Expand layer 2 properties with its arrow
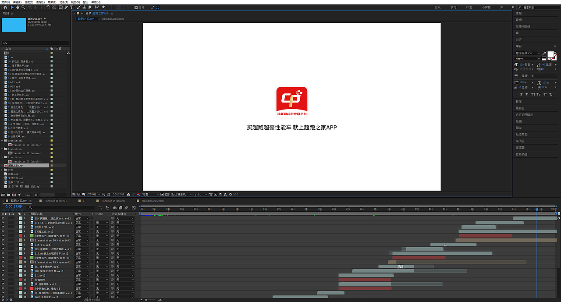The width and height of the screenshot is (561, 302). pos(17,223)
